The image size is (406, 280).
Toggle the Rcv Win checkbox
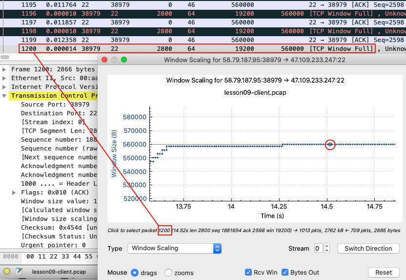point(249,272)
